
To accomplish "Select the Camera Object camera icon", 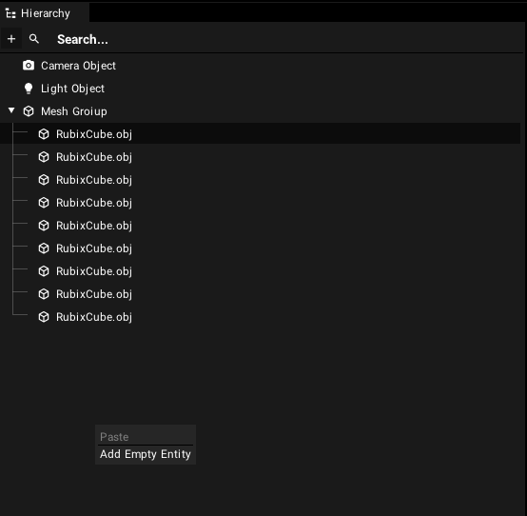I will [29, 66].
